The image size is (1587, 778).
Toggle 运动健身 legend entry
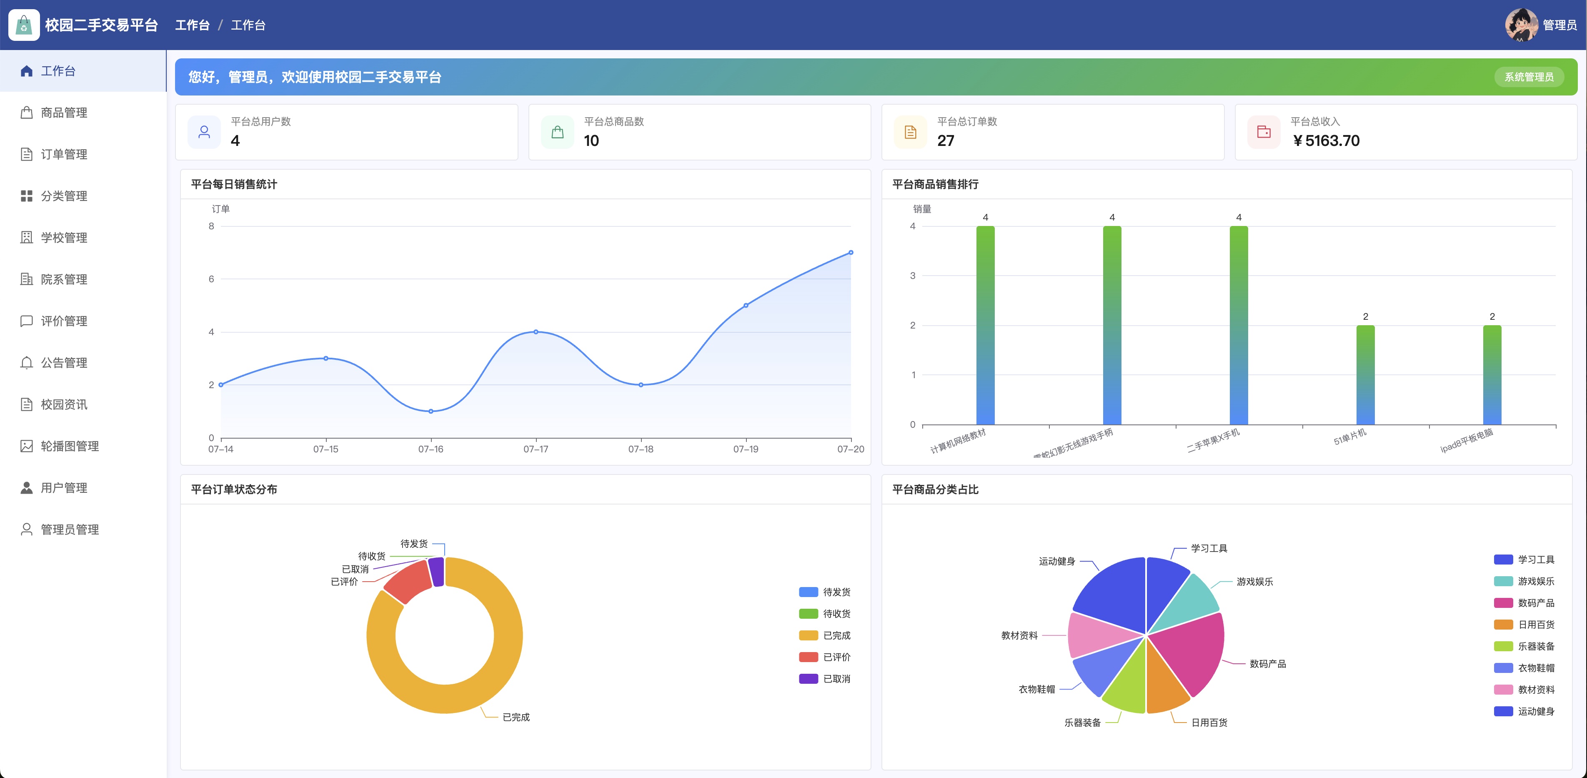1524,711
